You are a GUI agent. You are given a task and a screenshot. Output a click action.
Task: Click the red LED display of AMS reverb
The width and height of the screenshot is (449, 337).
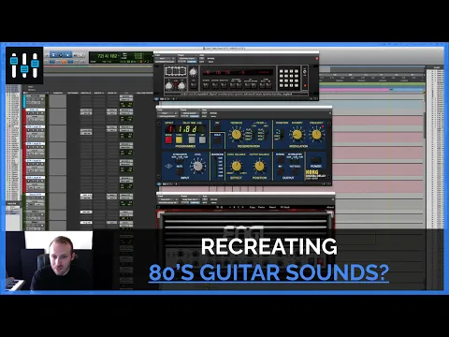click(x=238, y=72)
